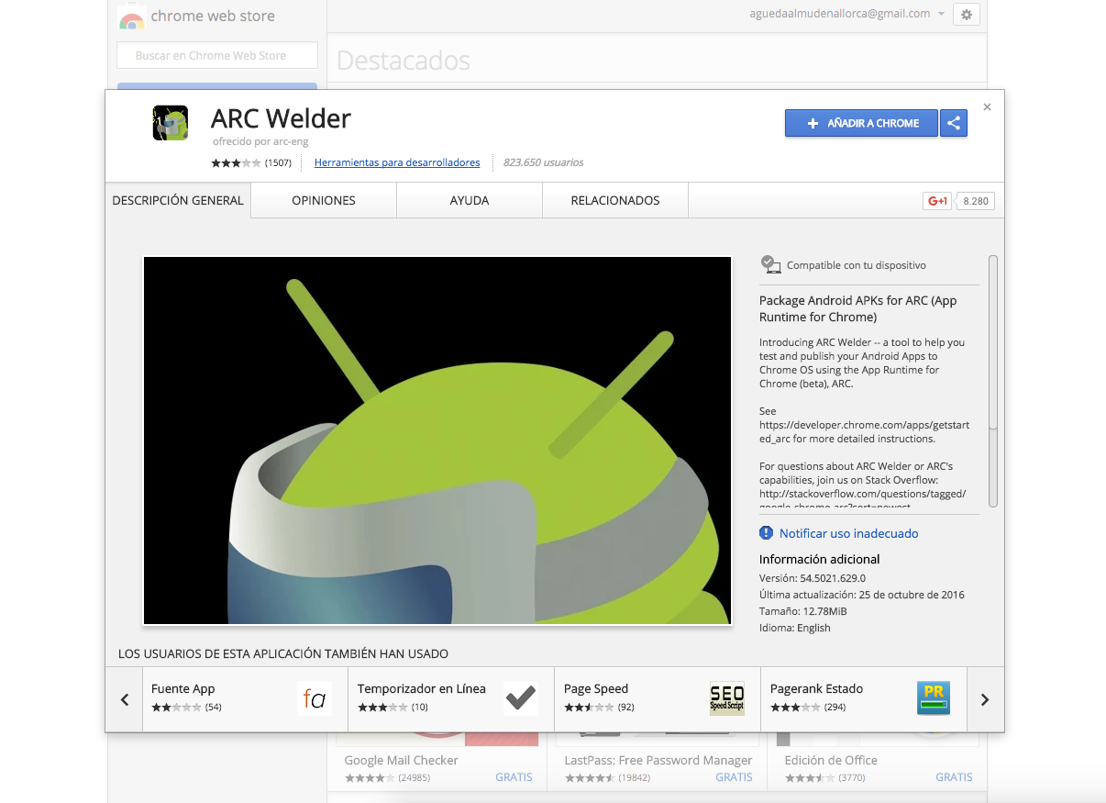
Task: Click the compatible device icon
Action: 771,265
